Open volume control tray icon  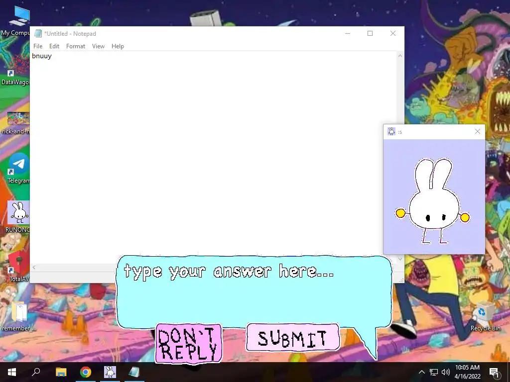[446, 372]
